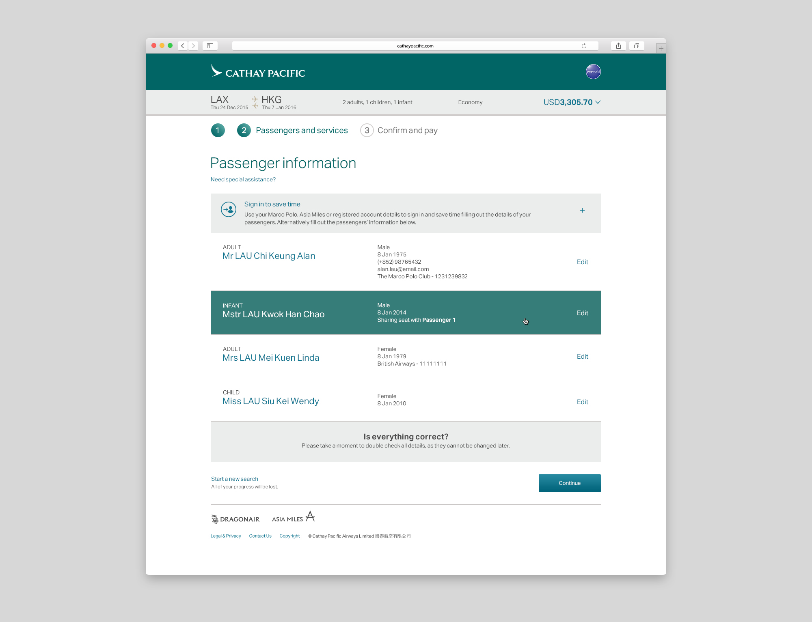Click the Asia Miles logo in footer

(293, 517)
